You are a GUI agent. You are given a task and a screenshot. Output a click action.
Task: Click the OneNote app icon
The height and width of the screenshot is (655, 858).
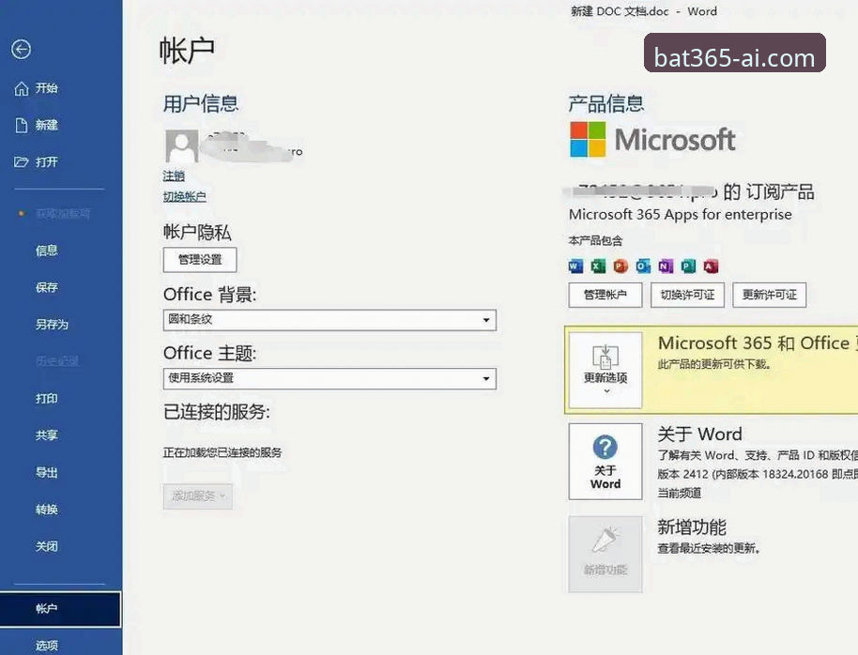point(666,266)
